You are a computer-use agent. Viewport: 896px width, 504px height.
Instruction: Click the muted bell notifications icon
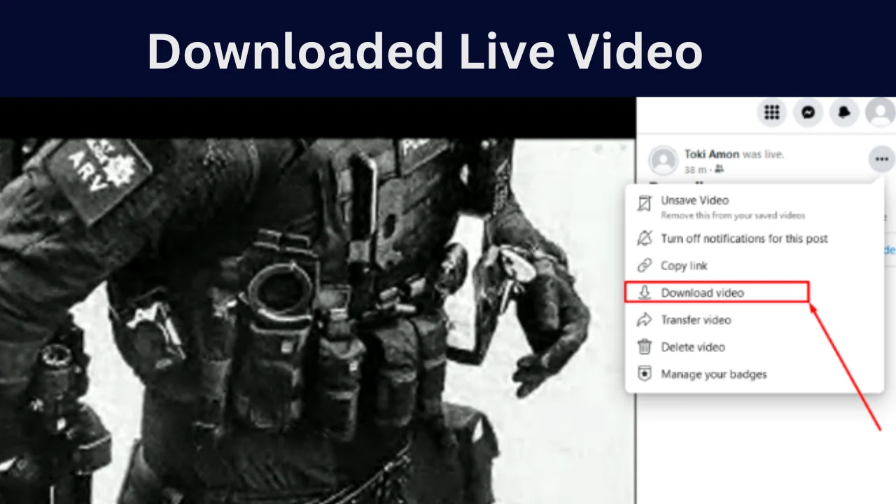[644, 239]
